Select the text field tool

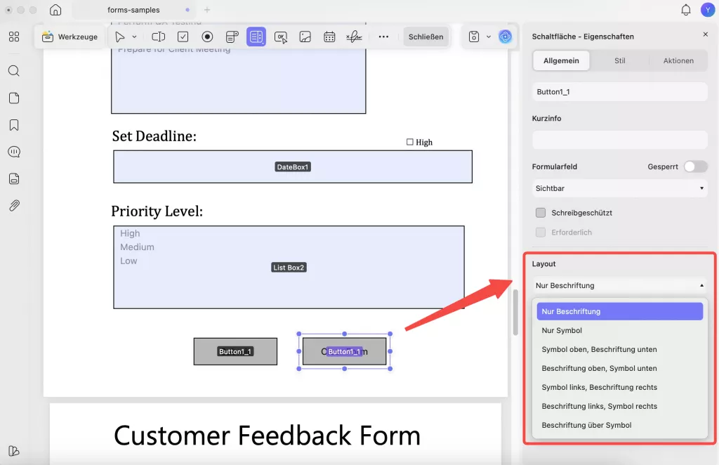[x=159, y=37]
